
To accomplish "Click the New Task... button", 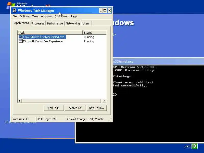I will pyautogui.click(x=96, y=108).
